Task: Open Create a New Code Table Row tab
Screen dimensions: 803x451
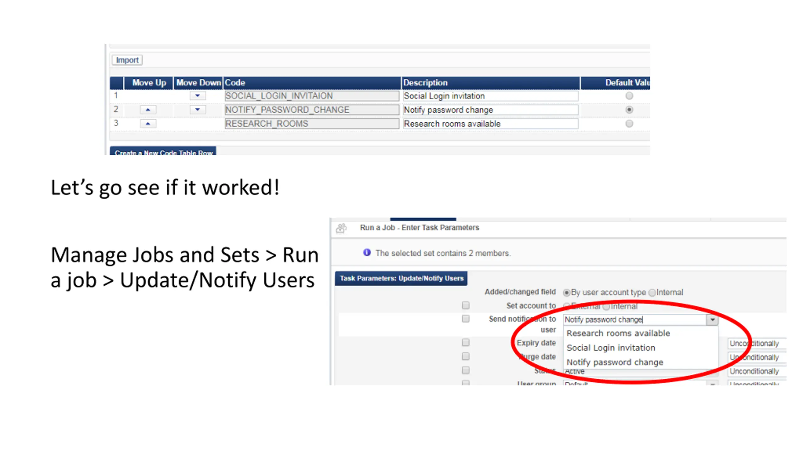Action: click(163, 151)
